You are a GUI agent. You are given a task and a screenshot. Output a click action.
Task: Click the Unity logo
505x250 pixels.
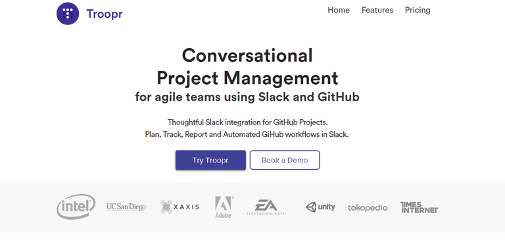[x=320, y=207]
